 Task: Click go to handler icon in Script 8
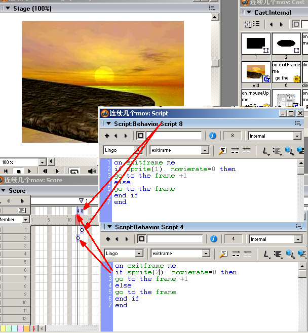(222, 151)
